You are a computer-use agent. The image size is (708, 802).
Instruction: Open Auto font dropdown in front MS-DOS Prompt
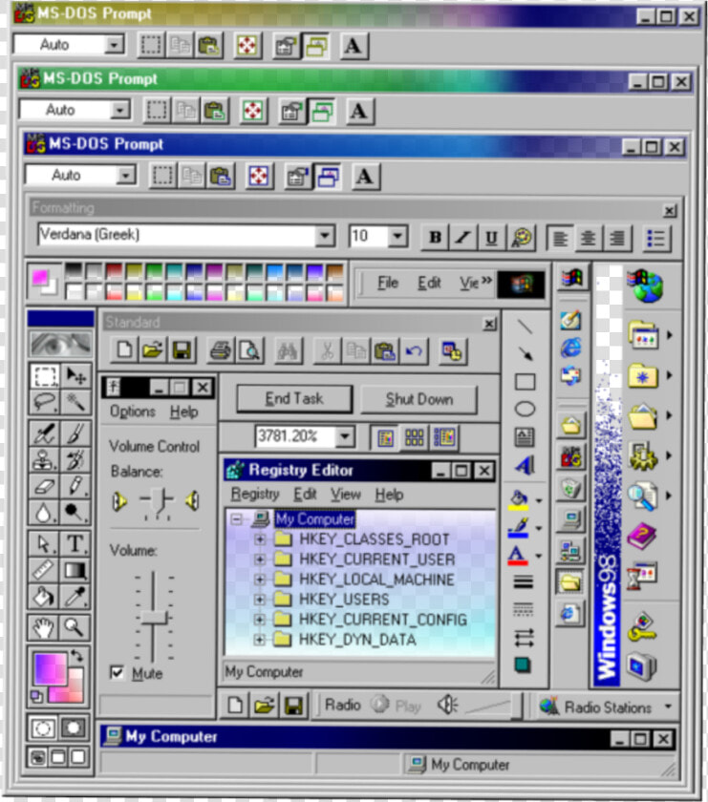pyautogui.click(x=125, y=176)
